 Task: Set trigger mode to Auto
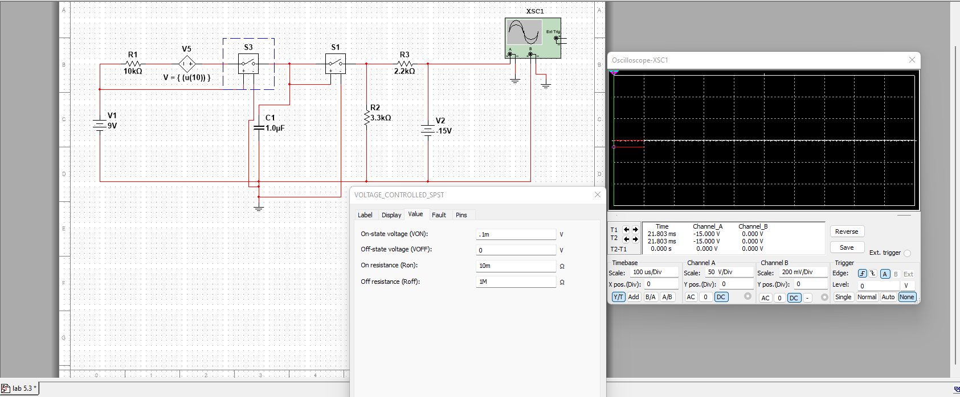pyautogui.click(x=888, y=297)
